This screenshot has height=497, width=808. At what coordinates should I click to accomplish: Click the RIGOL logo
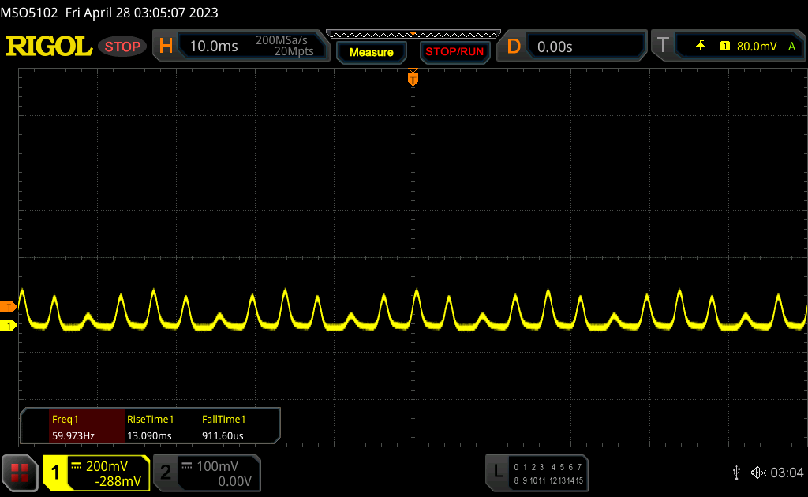coord(49,47)
